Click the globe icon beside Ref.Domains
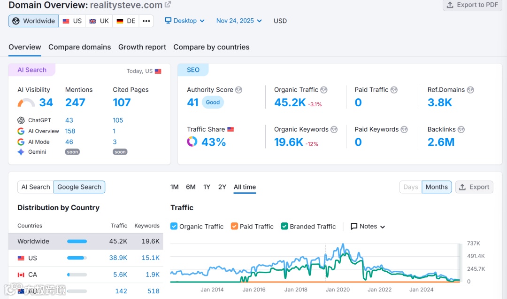The height and width of the screenshot is (299, 507). point(470,90)
